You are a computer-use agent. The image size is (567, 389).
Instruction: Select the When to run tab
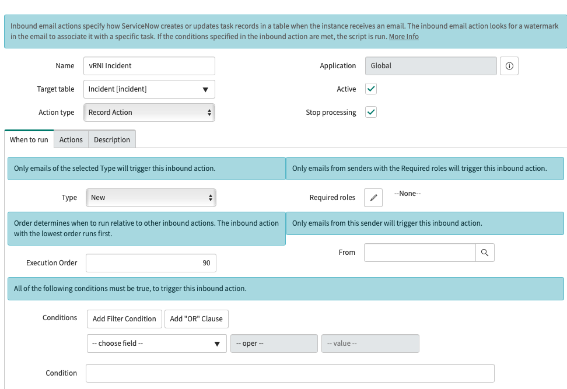[29, 140]
